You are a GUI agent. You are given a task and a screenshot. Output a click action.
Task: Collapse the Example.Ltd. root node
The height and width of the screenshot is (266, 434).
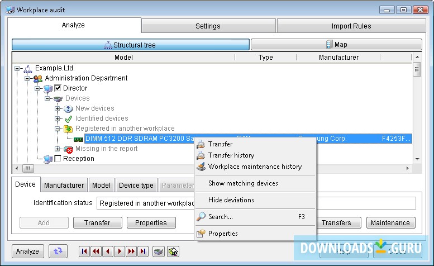pos(17,68)
